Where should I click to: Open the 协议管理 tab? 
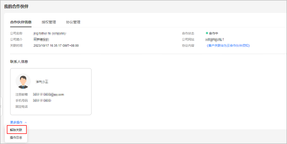tap(73, 22)
